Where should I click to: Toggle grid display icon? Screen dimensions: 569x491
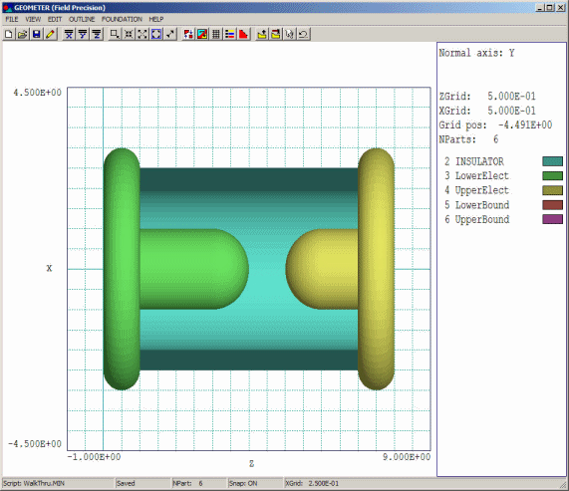[x=216, y=35]
